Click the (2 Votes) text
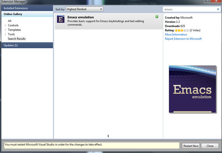Image resolution: width=222 pixels, height=153 pixels. [195, 30]
